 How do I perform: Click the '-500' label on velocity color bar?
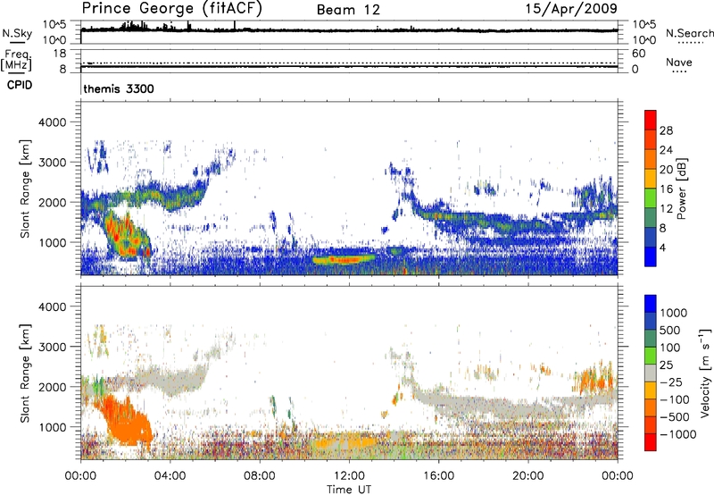point(675,416)
